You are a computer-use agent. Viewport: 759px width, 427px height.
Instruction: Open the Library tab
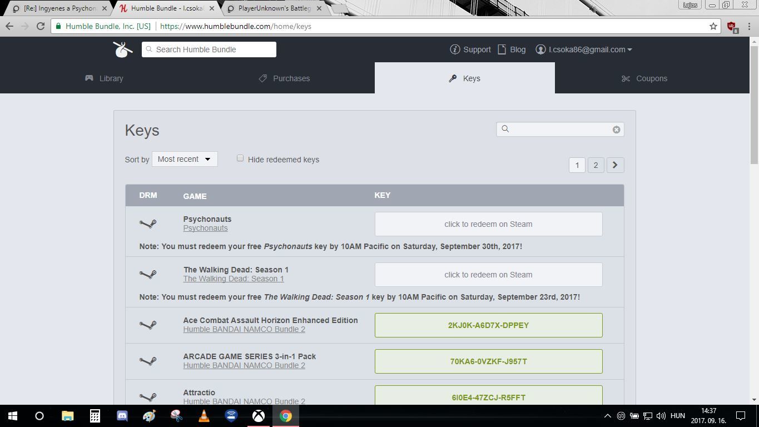click(x=104, y=78)
